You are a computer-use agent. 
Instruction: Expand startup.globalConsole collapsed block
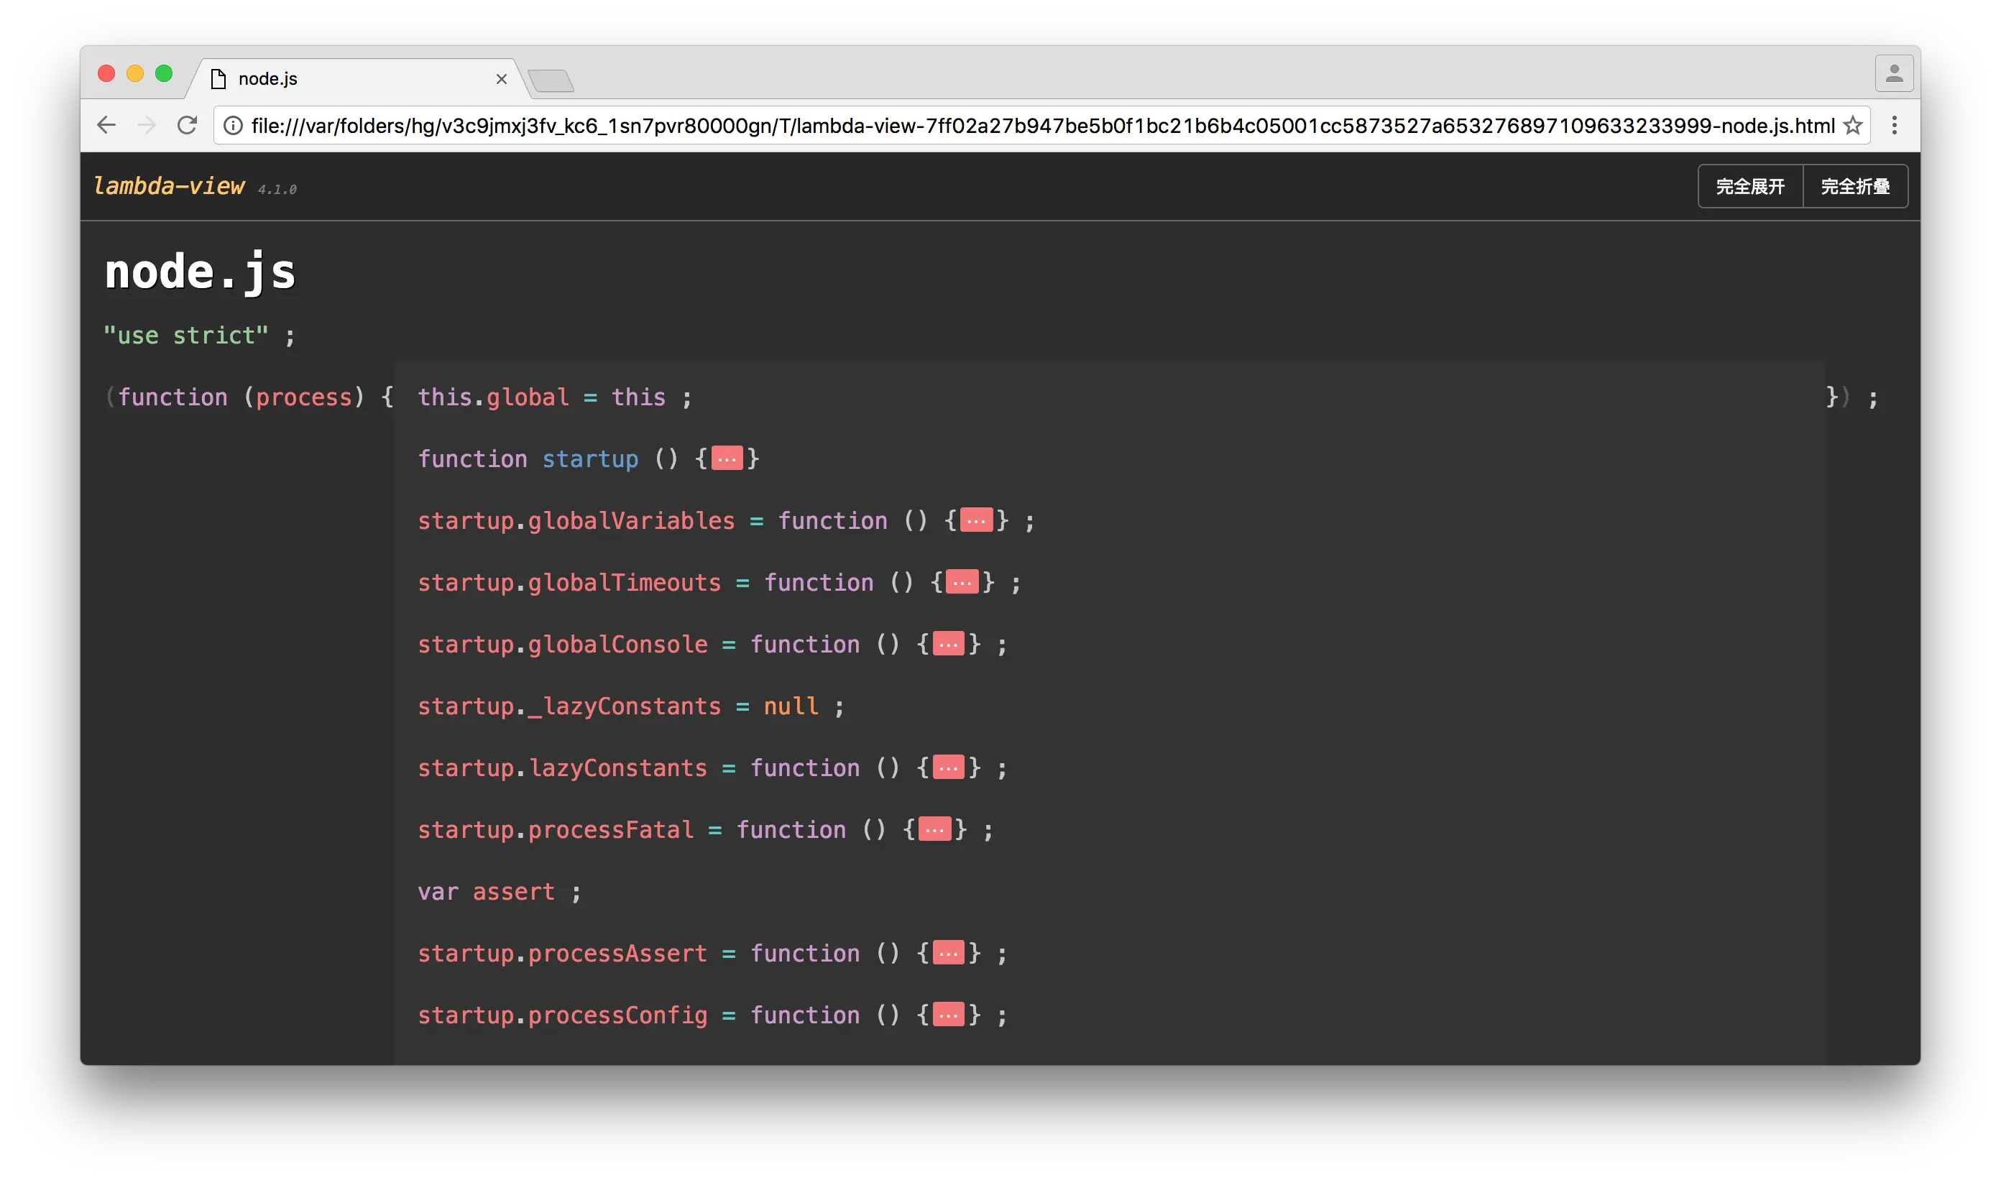[x=948, y=644]
